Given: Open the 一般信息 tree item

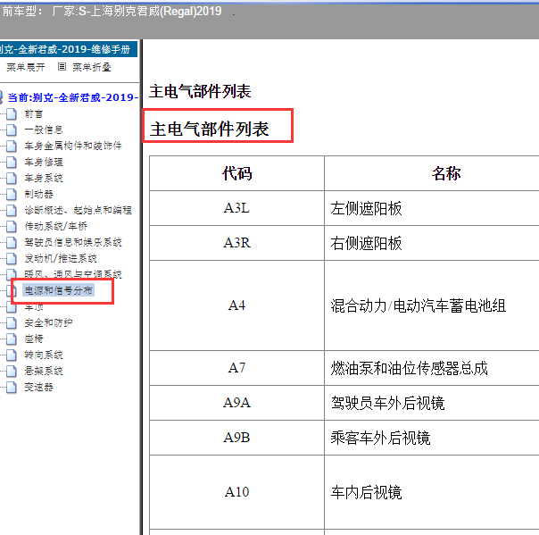Looking at the screenshot, I should [44, 130].
